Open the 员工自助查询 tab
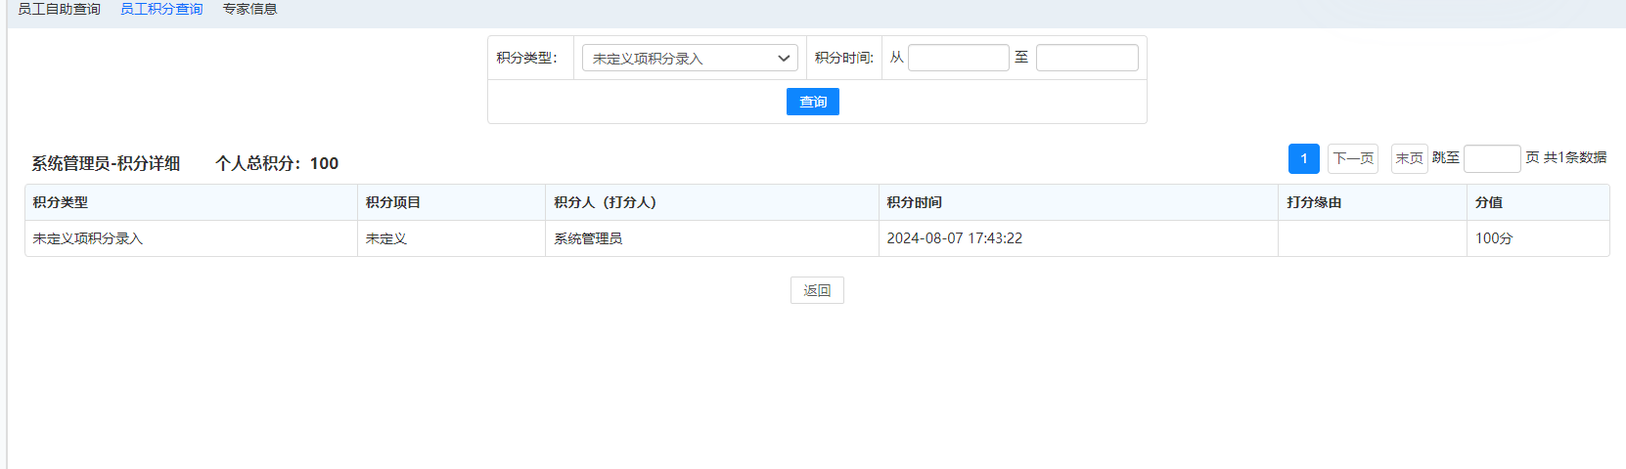Screen dimensions: 1626x469 [59, 9]
